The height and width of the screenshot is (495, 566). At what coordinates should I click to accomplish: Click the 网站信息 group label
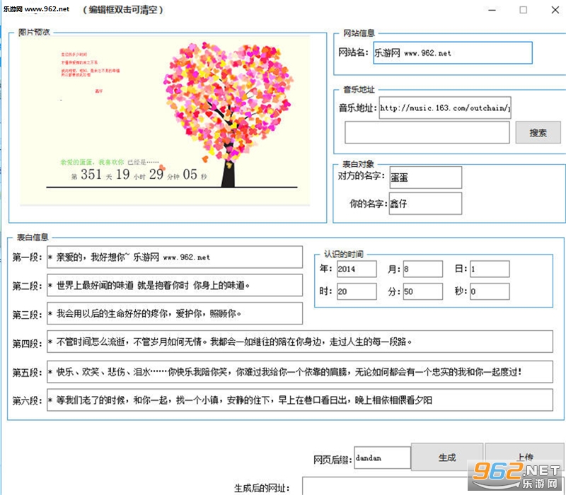pos(359,33)
